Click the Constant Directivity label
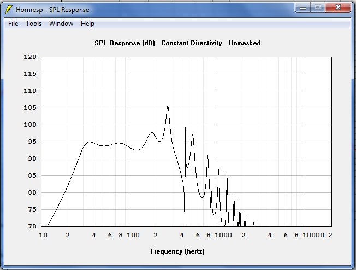This screenshot has width=356, height=270. (x=192, y=43)
